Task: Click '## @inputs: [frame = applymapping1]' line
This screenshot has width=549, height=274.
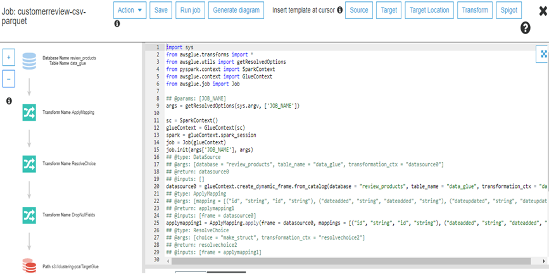Action: 214,252
